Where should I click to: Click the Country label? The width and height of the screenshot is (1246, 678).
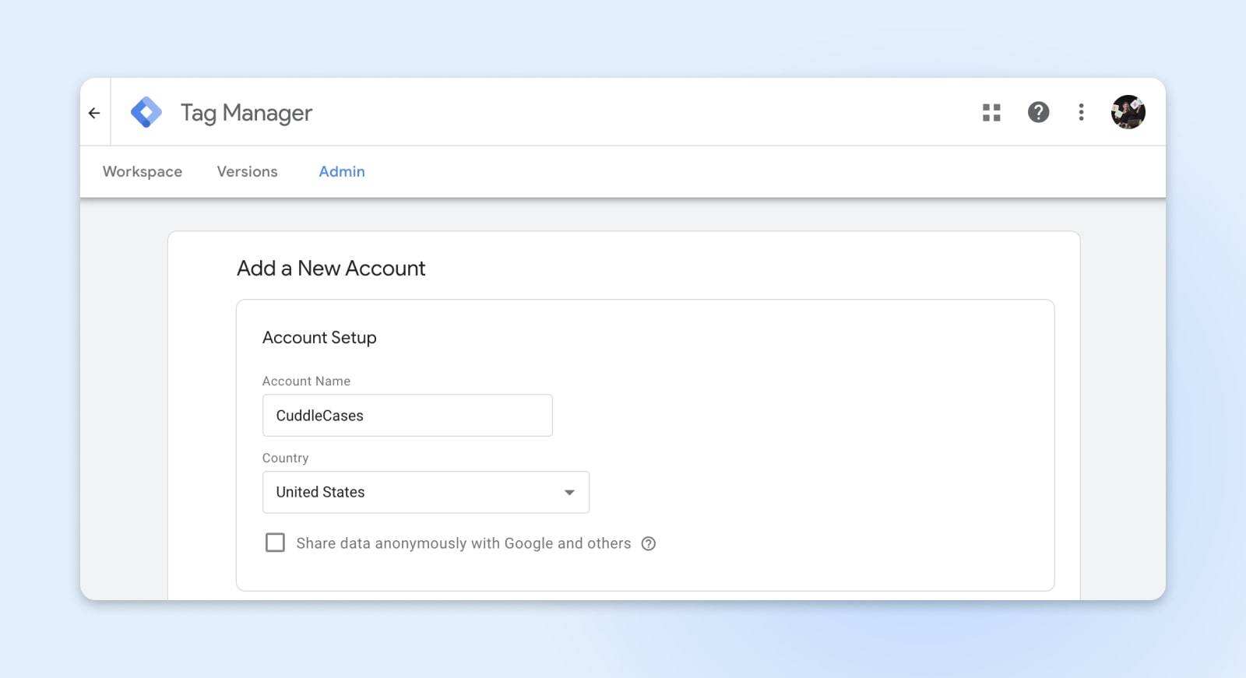pos(285,458)
